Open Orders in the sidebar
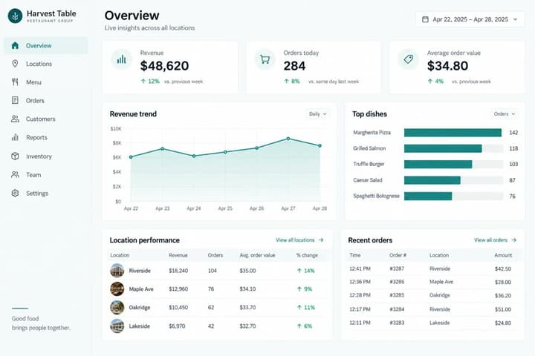The image size is (535, 356). coord(46,101)
